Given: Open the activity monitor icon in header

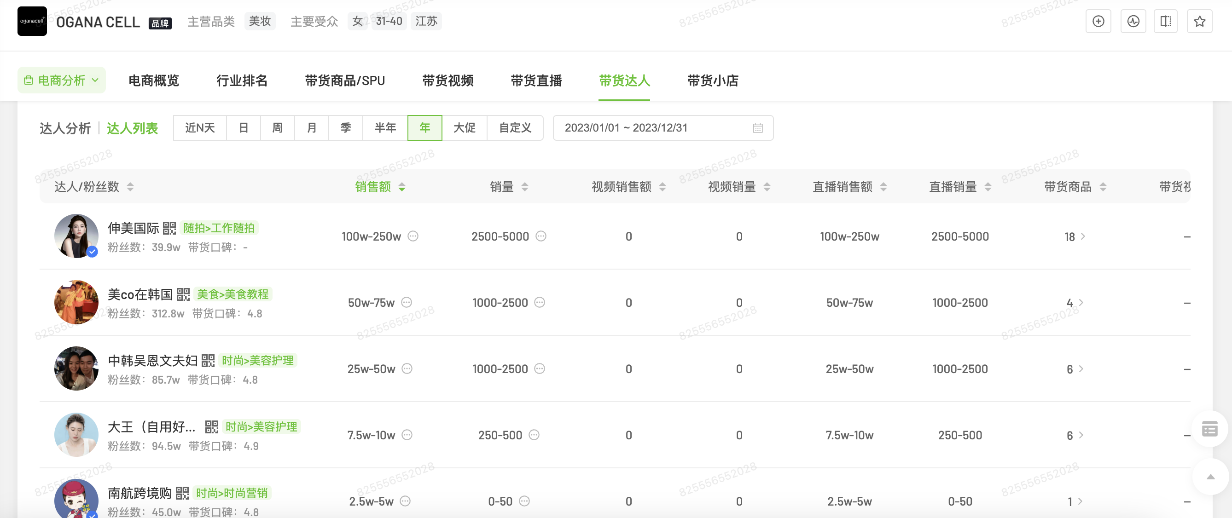Looking at the screenshot, I should click(x=1133, y=22).
